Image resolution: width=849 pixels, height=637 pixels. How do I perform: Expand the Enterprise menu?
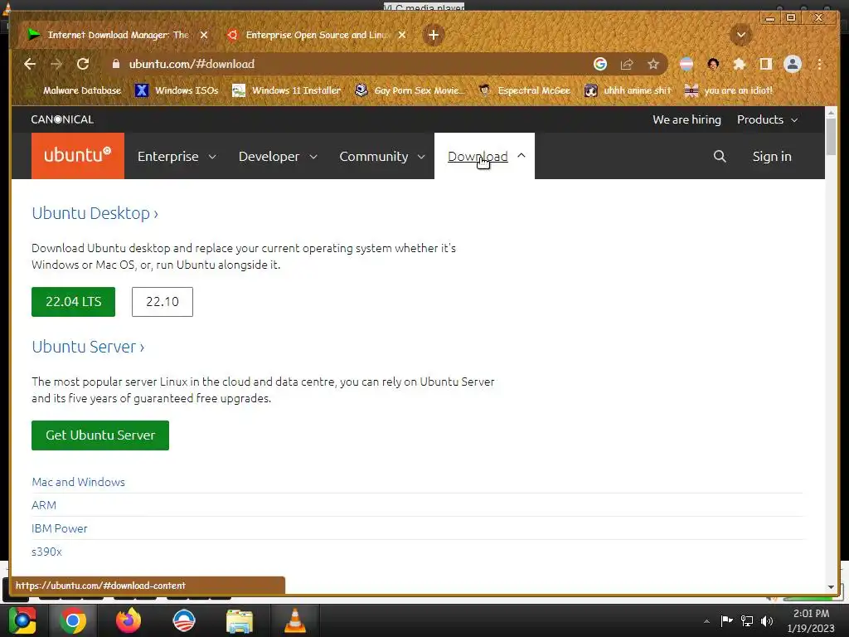[177, 157]
